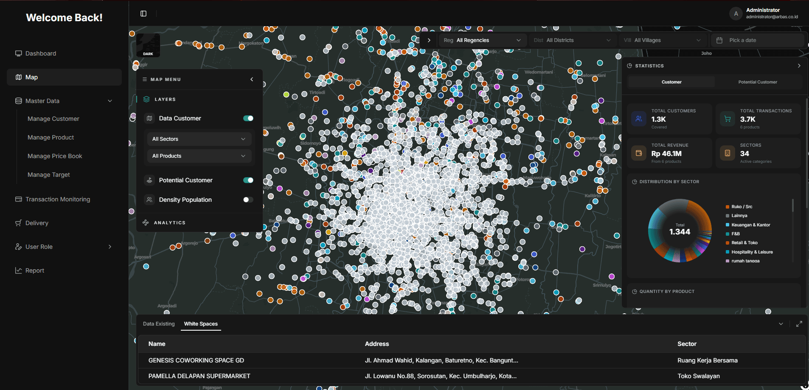Click the calendar icon in date picker
Image resolution: width=809 pixels, height=390 pixels.
719,40
